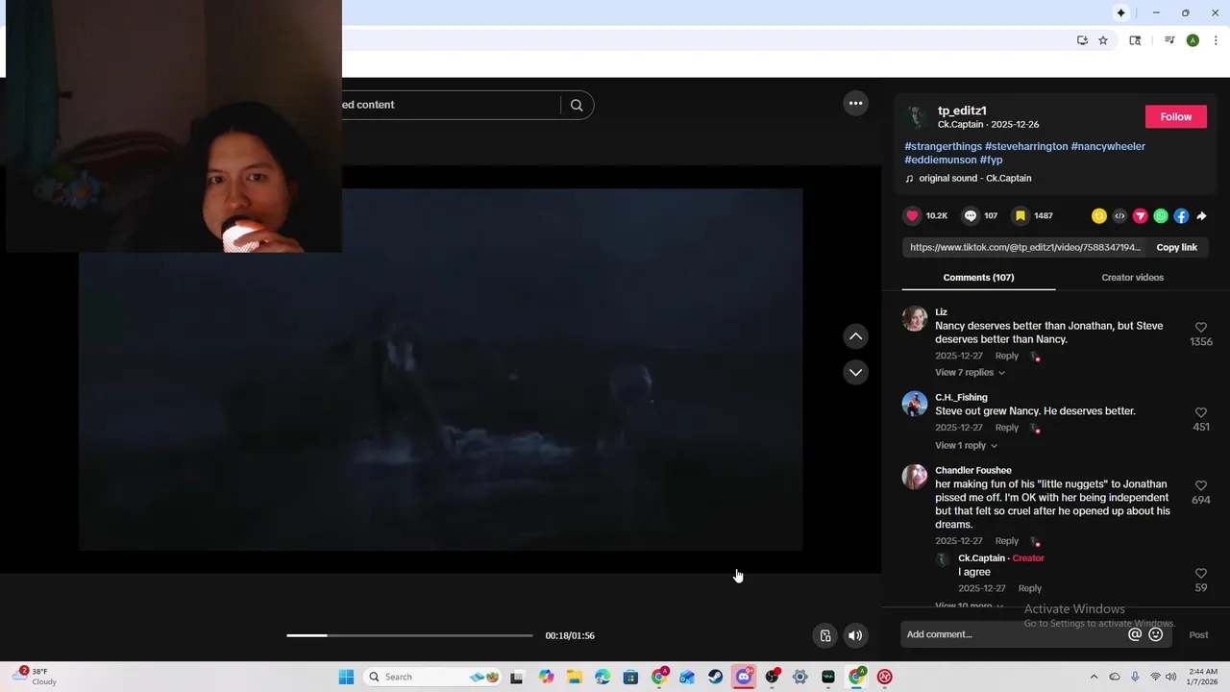Open Microsoft Store from taskbar
Image resolution: width=1230 pixels, height=692 pixels.
[630, 677]
